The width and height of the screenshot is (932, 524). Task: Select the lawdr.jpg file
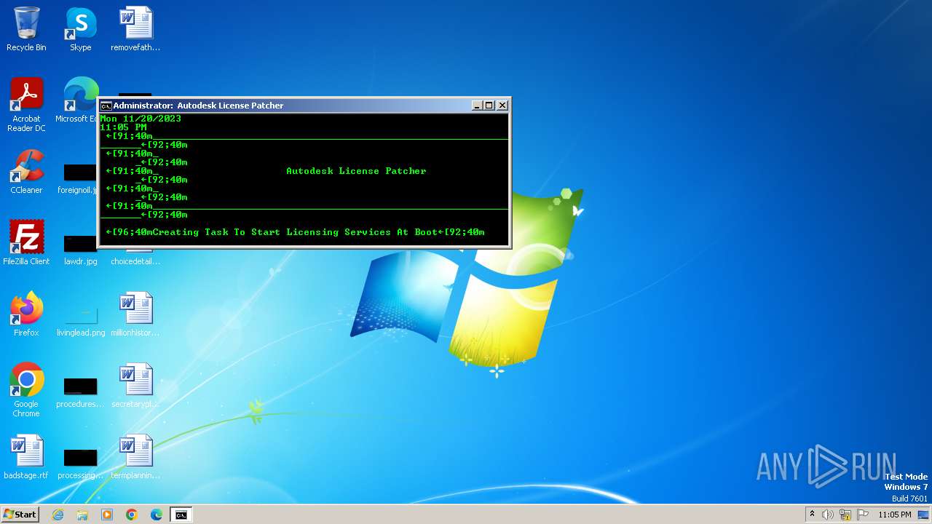tap(80, 248)
